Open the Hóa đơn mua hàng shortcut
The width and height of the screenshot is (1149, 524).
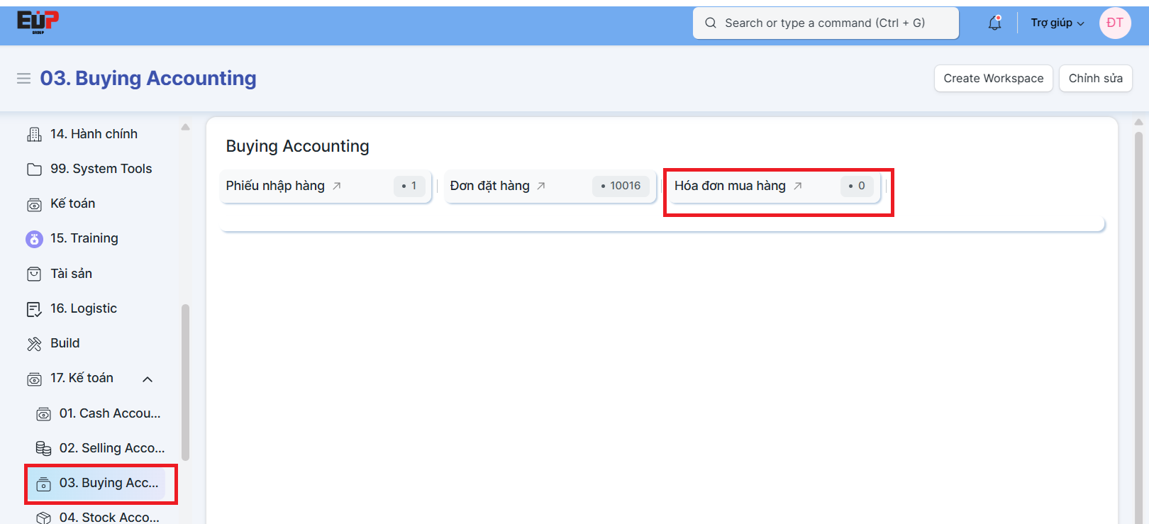pyautogui.click(x=730, y=186)
